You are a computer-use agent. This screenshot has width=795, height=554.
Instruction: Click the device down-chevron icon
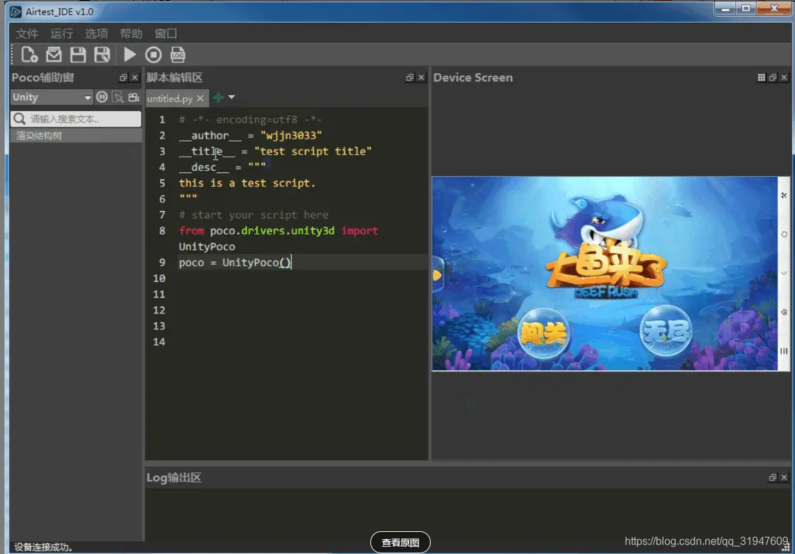tap(784, 273)
